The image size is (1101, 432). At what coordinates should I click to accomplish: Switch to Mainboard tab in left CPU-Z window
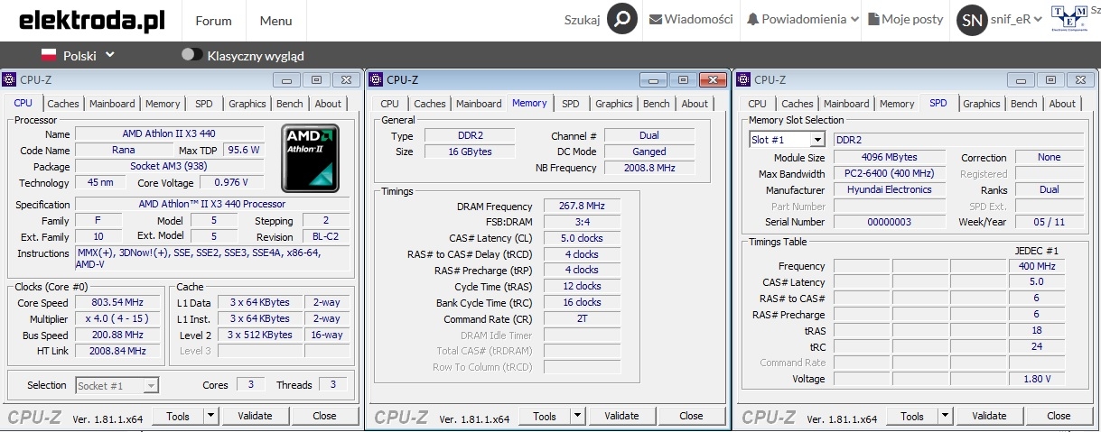[x=112, y=104]
